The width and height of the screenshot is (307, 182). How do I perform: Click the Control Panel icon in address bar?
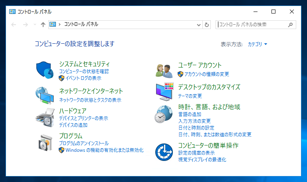53,24
